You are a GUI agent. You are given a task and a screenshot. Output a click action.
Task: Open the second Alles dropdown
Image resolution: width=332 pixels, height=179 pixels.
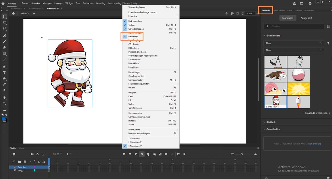point(294,50)
